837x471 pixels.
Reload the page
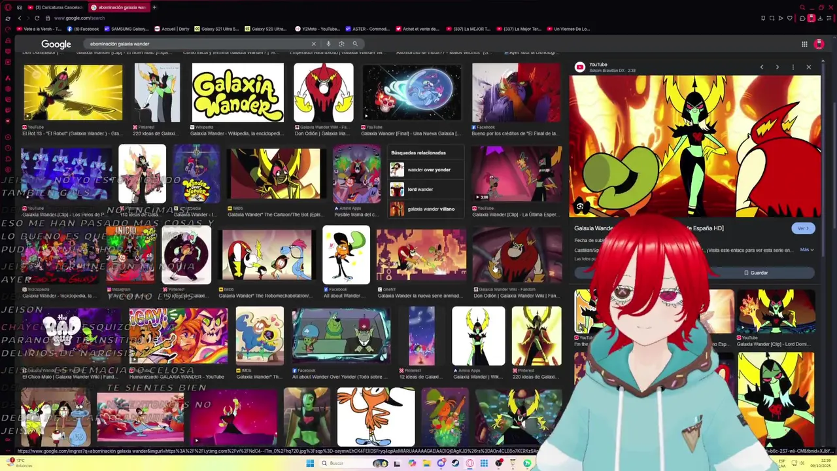point(37,18)
